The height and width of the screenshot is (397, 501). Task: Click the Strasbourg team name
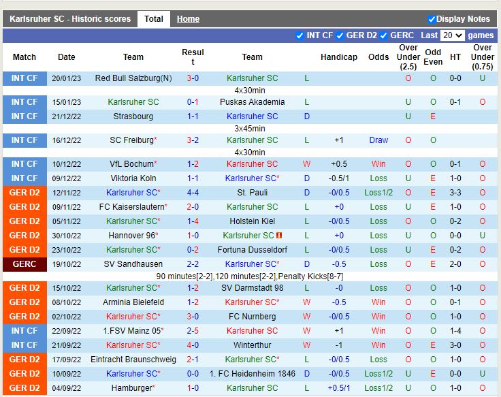133,116
